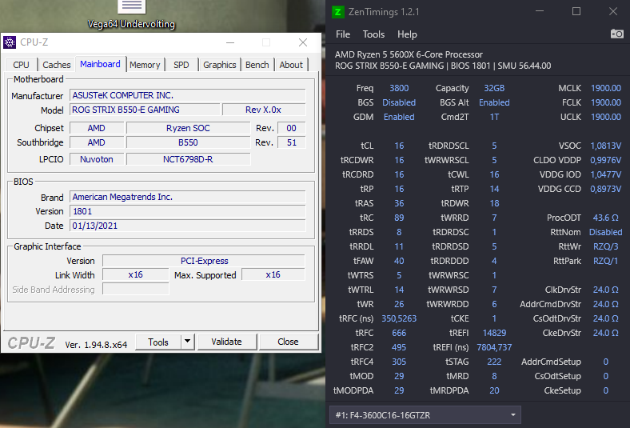The height and width of the screenshot is (428, 630).
Task: Click the GDM Enabled value
Action: pos(399,117)
